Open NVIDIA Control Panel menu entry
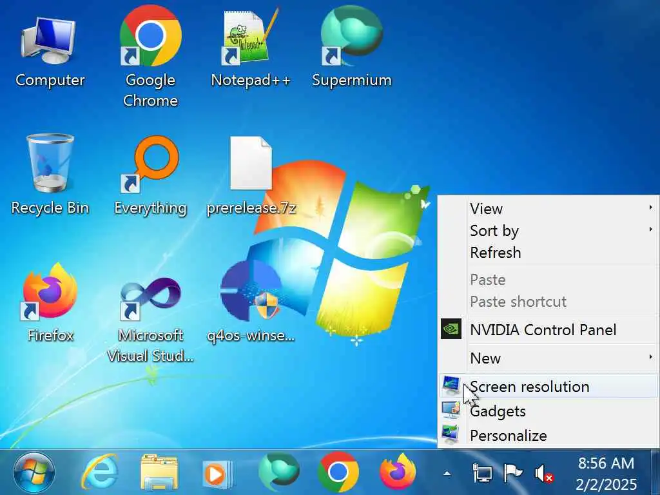 pos(548,329)
